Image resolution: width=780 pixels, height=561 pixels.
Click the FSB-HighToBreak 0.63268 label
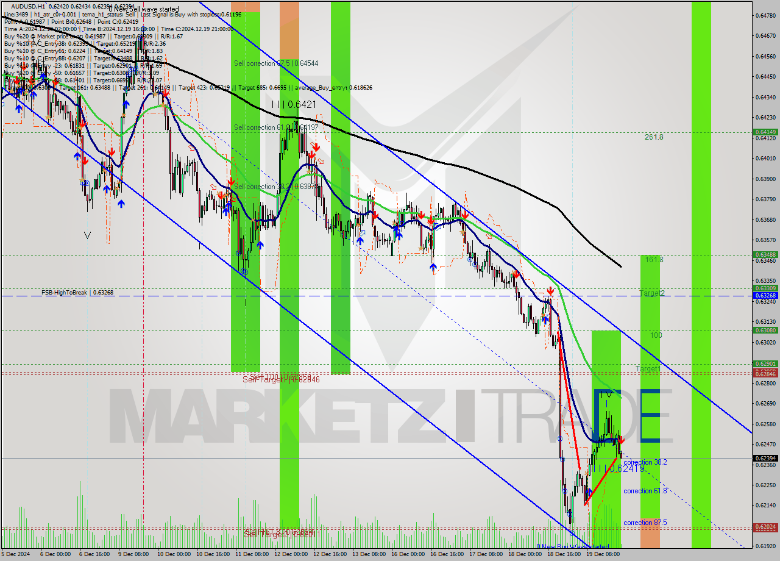coord(77,293)
